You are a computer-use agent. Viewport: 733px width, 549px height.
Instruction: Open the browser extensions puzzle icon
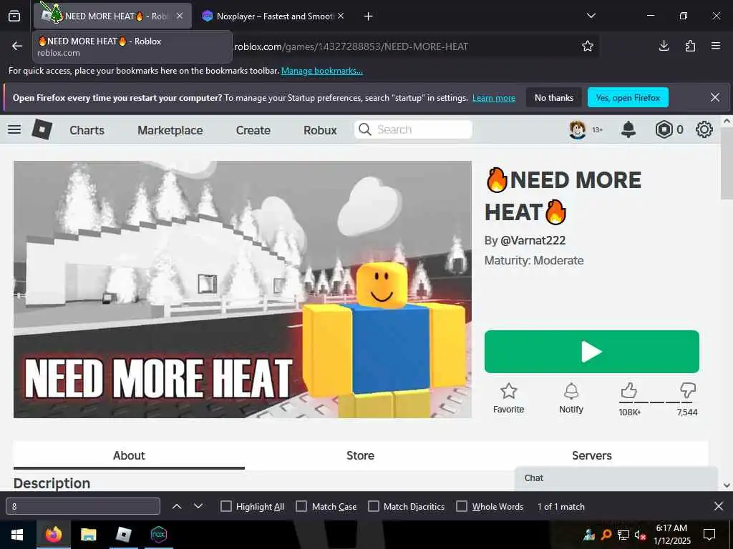[690, 46]
